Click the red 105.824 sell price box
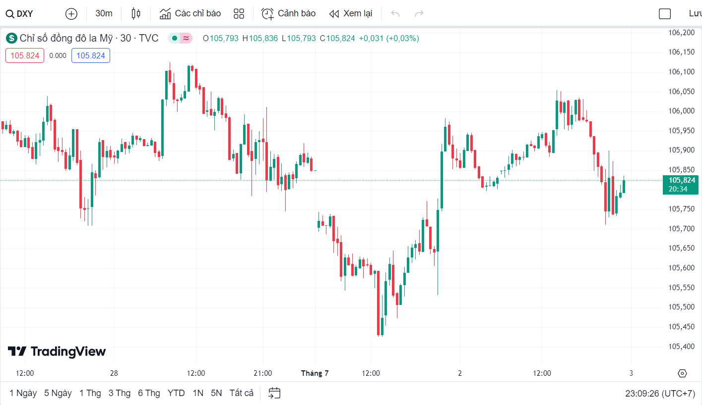This screenshot has height=405, width=702. tap(25, 55)
